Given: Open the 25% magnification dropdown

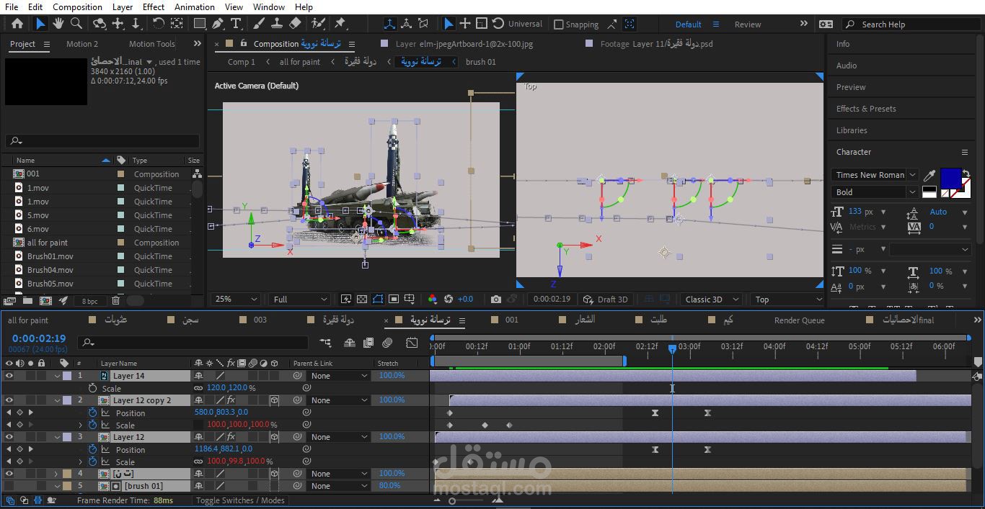Looking at the screenshot, I should [237, 299].
